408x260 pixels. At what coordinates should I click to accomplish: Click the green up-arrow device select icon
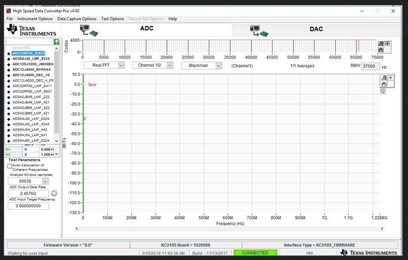56,42
